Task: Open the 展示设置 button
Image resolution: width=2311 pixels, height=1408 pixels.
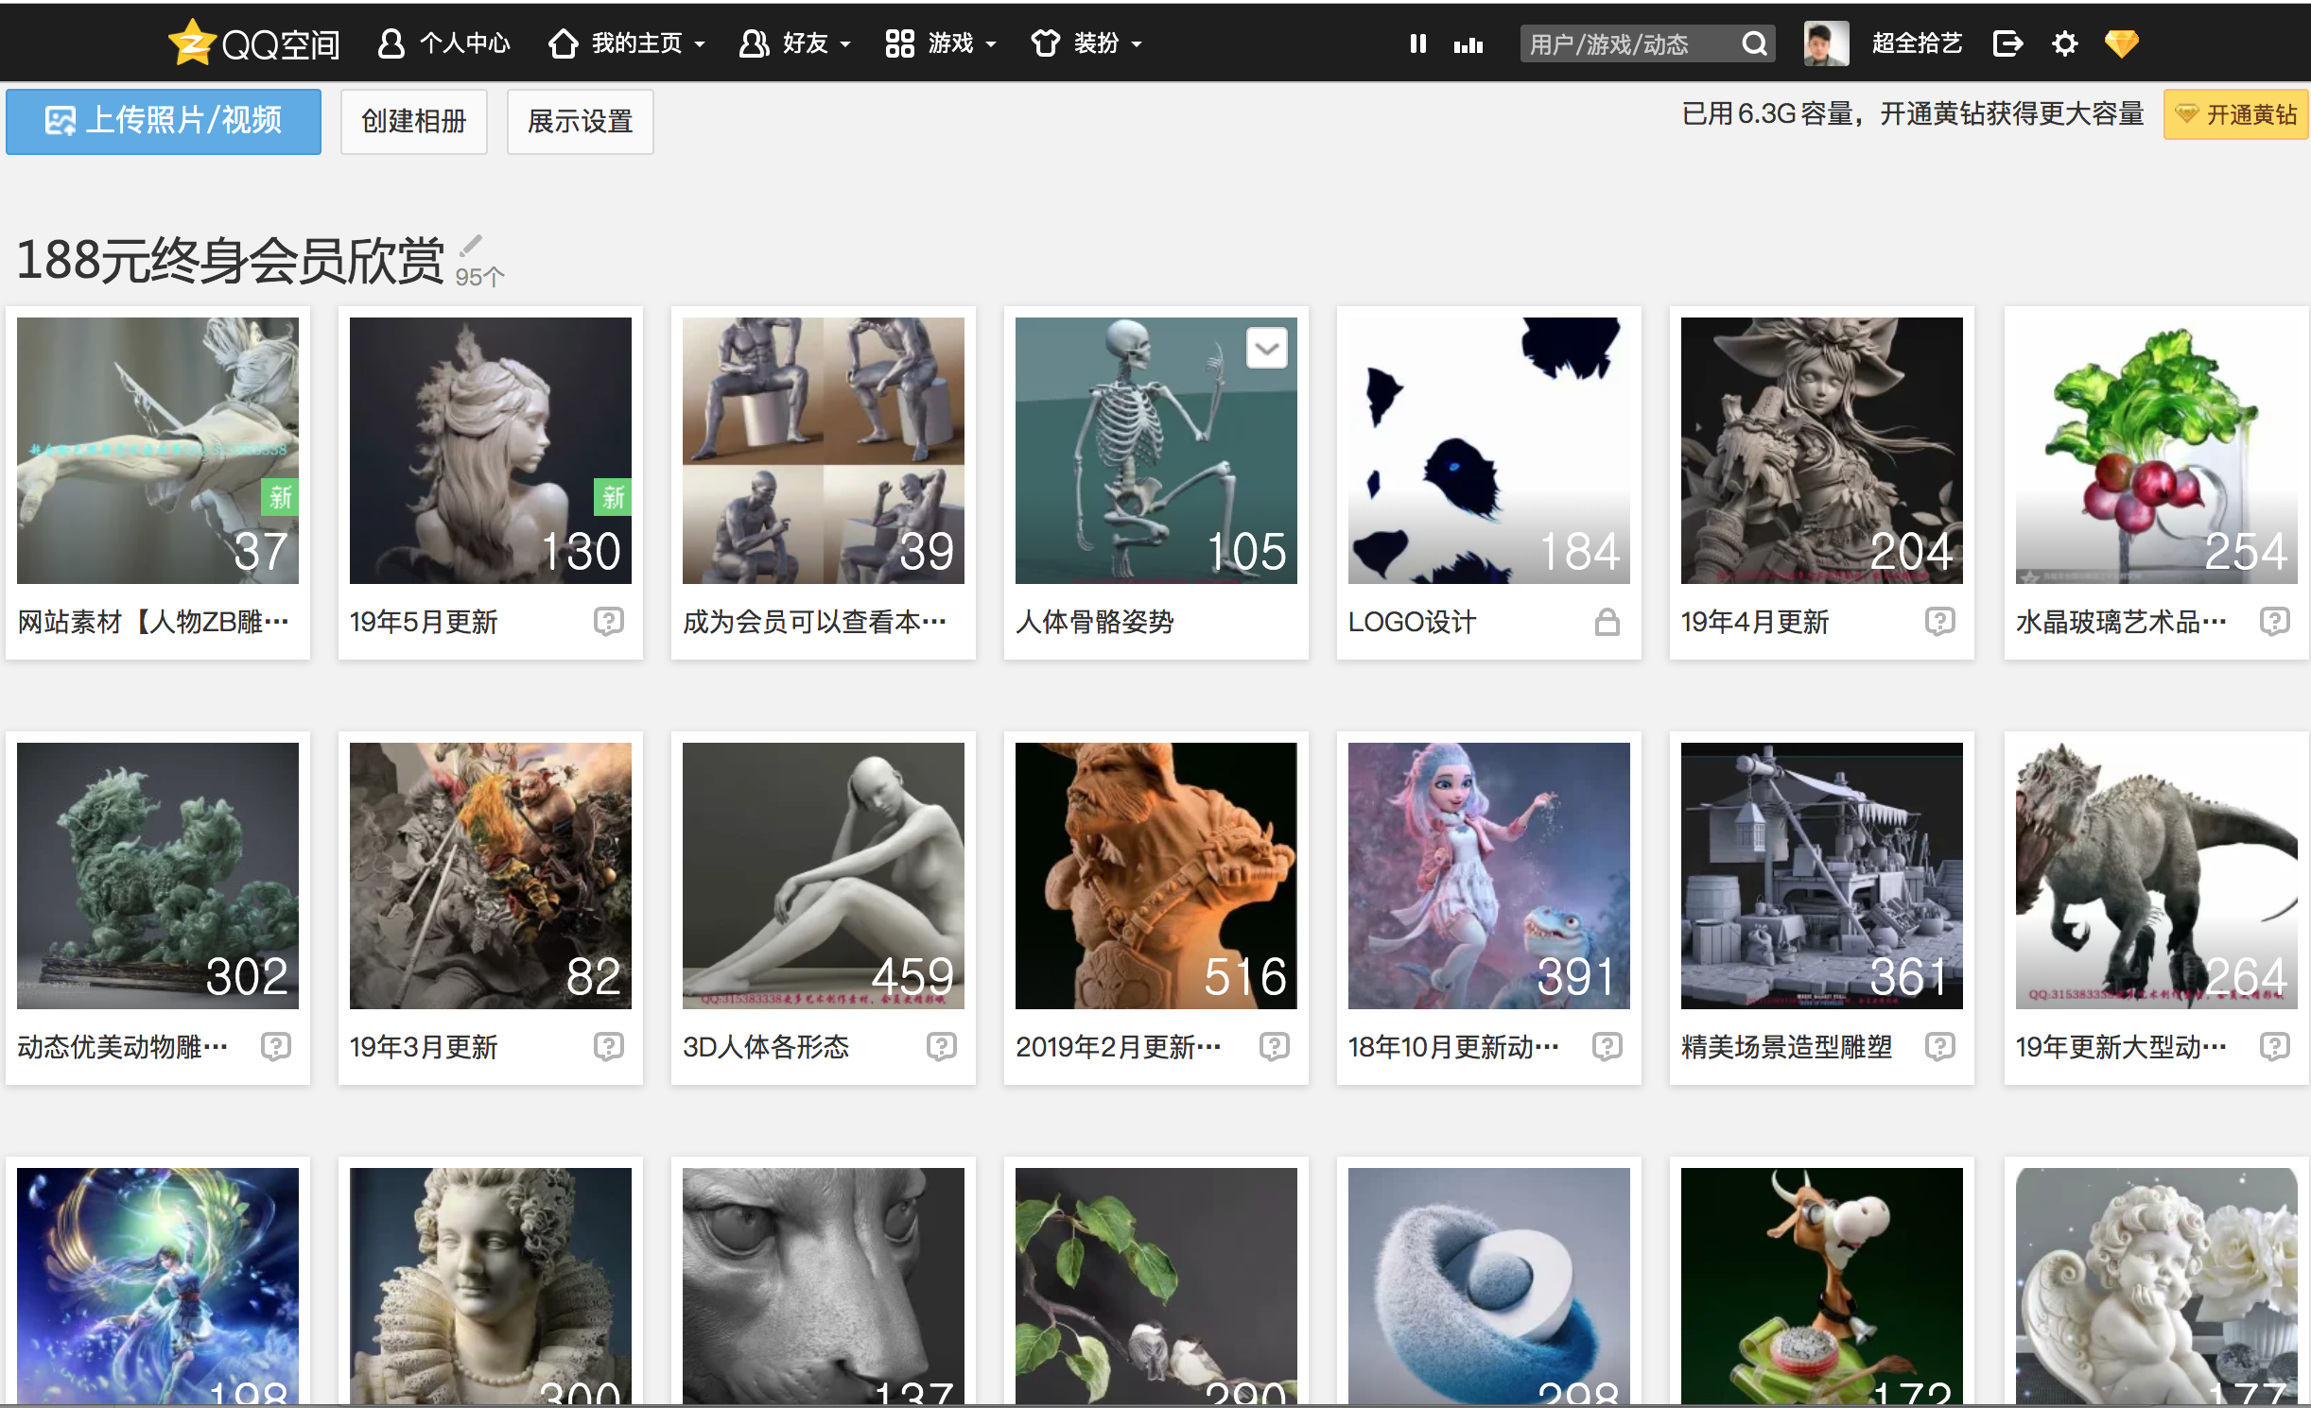Action: click(x=581, y=121)
